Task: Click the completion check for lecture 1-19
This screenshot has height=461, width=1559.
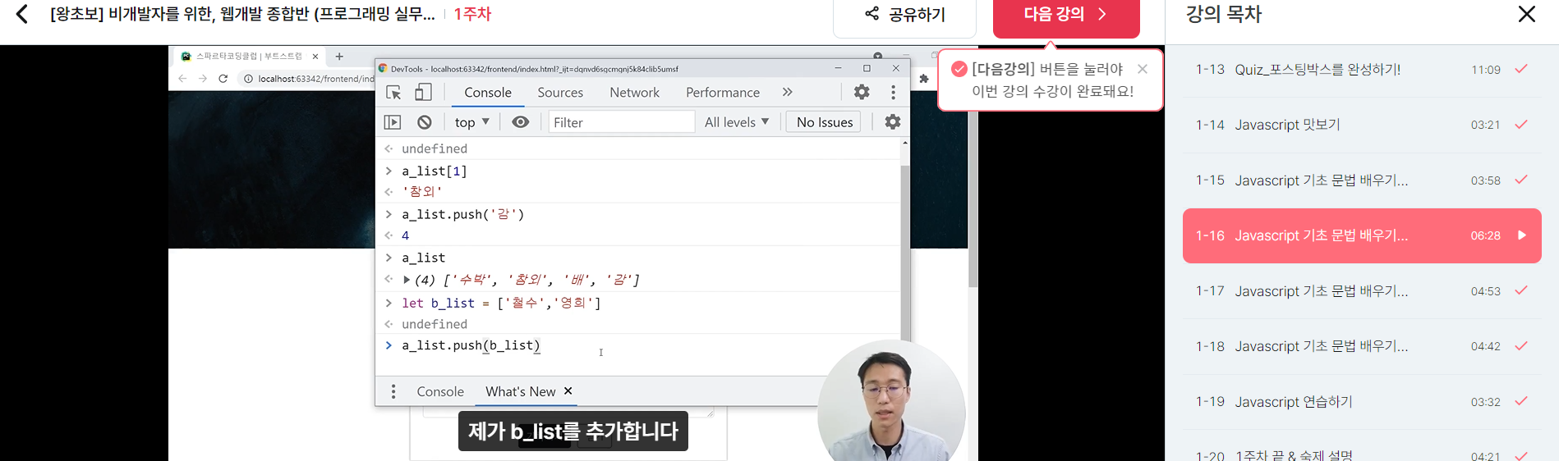Action: [1521, 401]
